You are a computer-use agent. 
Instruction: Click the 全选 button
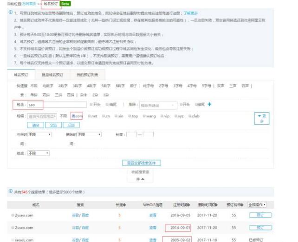pyautogui.click(x=53, y=125)
